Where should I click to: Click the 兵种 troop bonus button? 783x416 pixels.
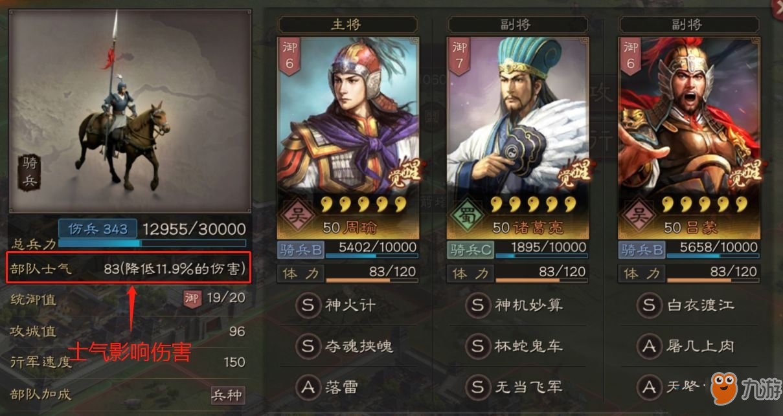click(x=228, y=395)
